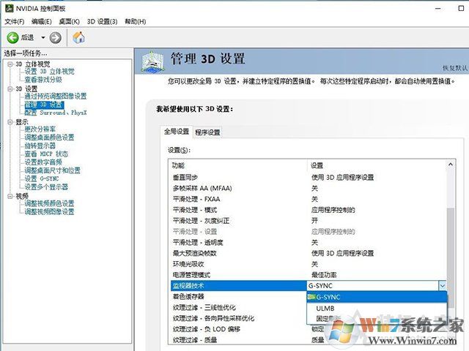Viewport: 469px width, 351px height.
Task: Open the 帮助(H) menu
Action: click(135, 21)
